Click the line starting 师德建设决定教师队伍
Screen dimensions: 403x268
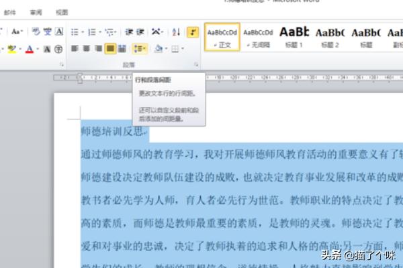(242, 177)
